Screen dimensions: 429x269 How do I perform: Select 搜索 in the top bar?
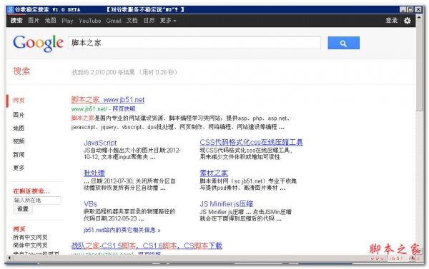click(x=16, y=21)
